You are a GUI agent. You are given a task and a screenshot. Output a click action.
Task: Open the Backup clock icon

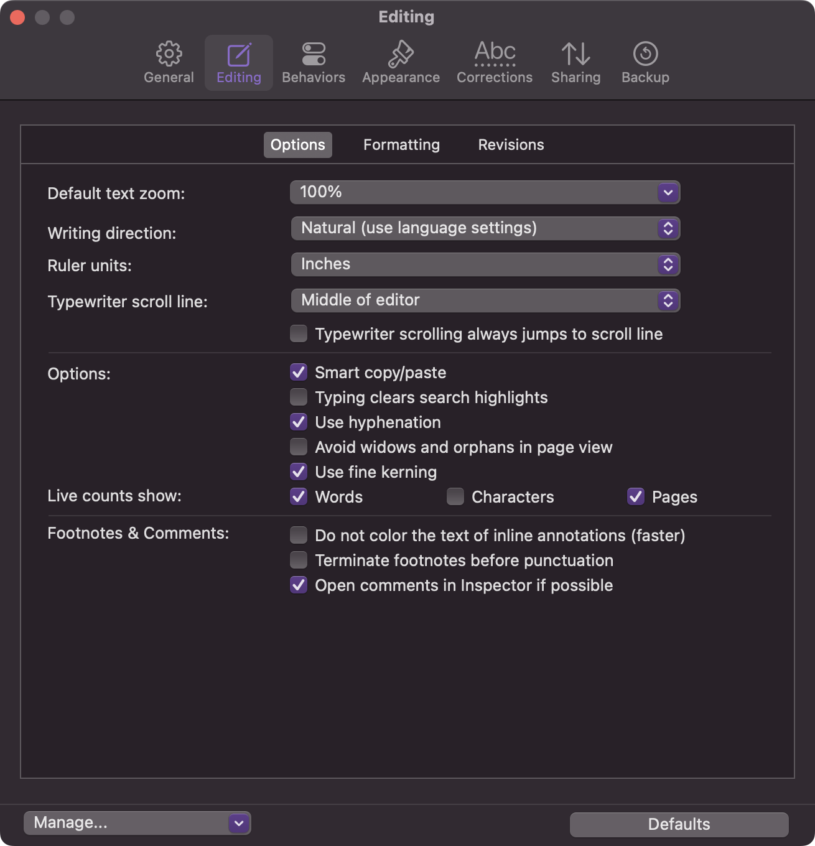(x=645, y=54)
